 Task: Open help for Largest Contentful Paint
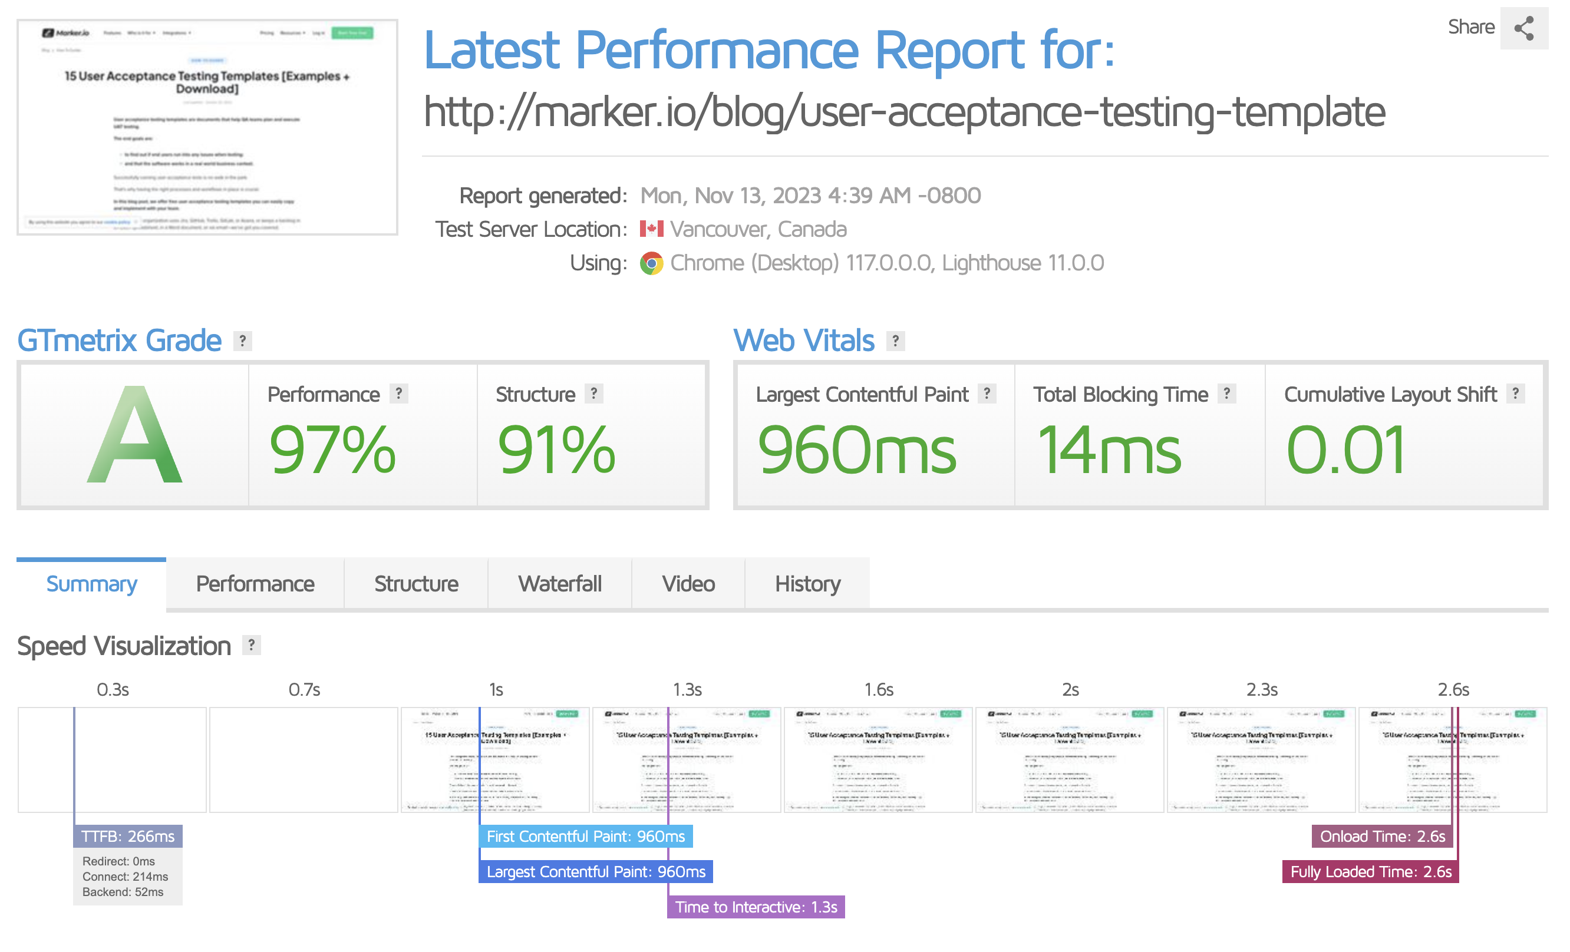[987, 394]
